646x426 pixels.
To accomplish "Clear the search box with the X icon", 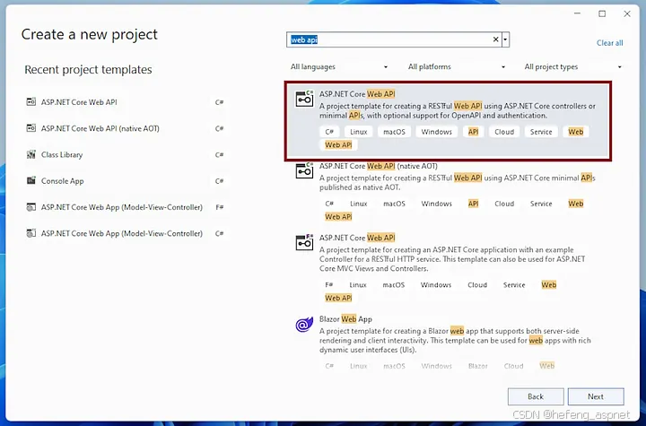I will 495,39.
